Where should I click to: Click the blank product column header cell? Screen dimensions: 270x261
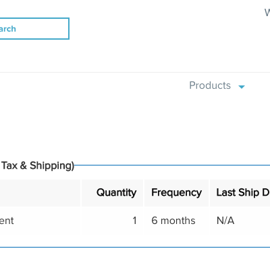(x=40, y=193)
